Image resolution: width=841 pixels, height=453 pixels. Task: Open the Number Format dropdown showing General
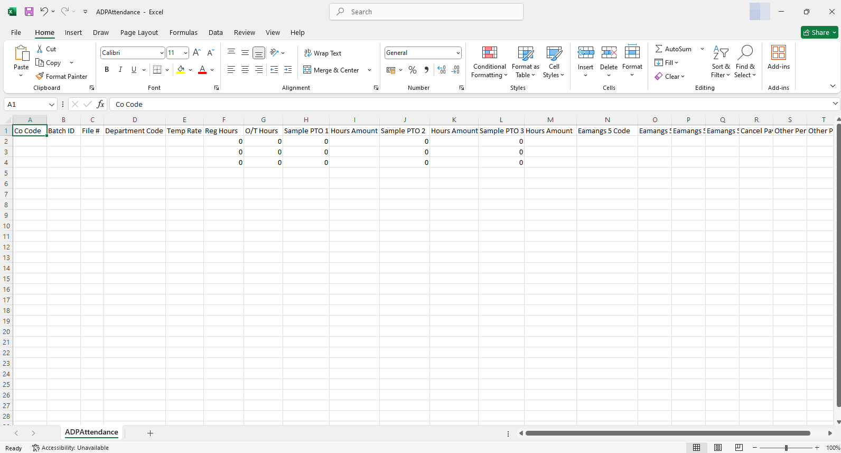click(457, 53)
